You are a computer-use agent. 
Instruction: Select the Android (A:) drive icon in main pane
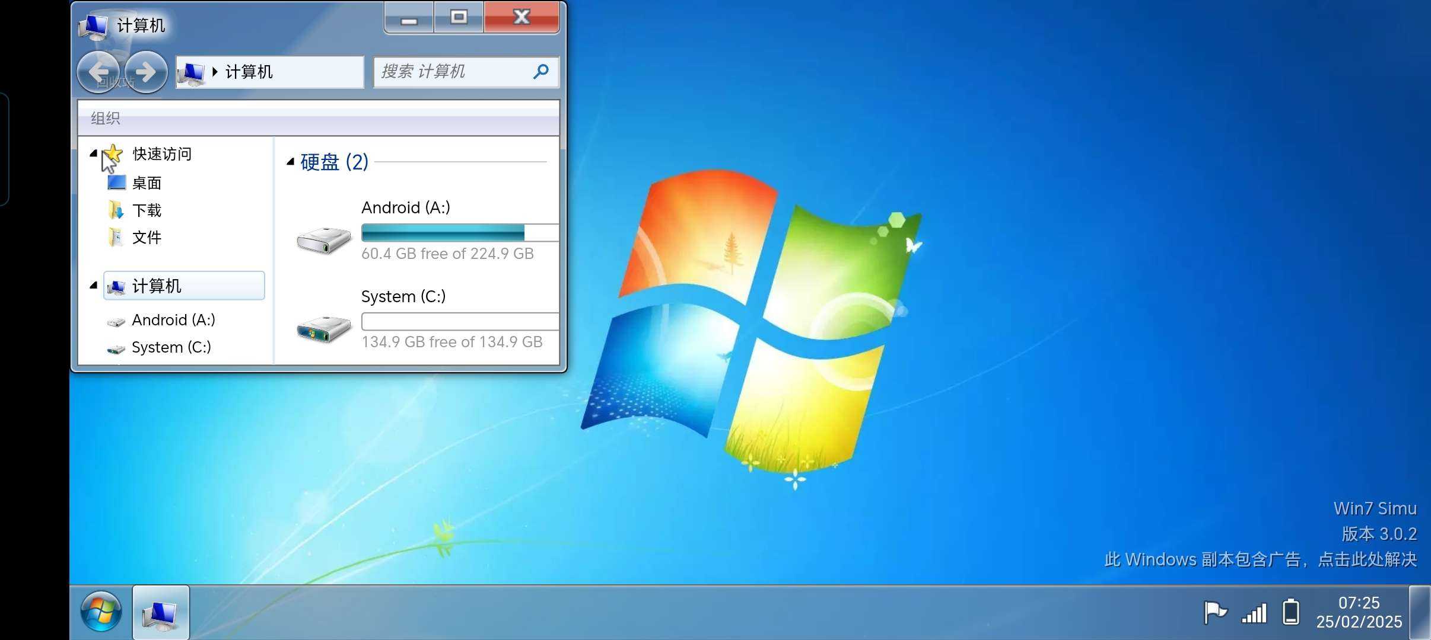coord(324,241)
